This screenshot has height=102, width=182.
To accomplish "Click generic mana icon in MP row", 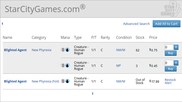I will 63,66.
